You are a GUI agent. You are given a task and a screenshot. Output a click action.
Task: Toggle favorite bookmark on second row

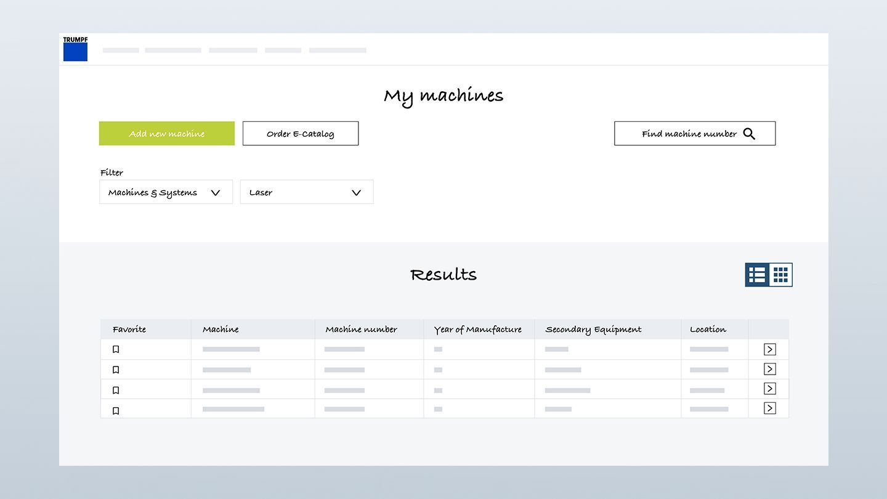click(116, 370)
